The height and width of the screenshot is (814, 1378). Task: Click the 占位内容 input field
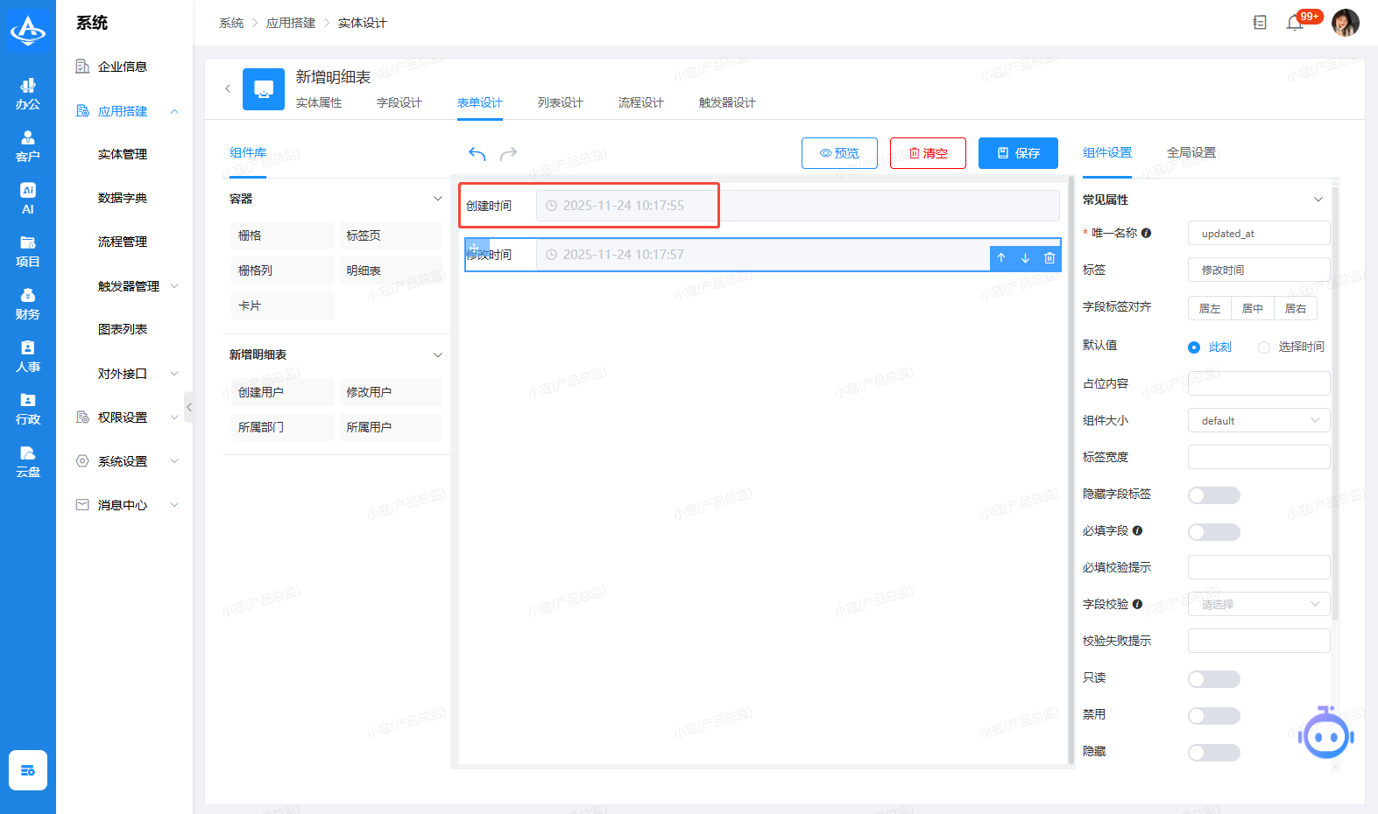[1258, 384]
